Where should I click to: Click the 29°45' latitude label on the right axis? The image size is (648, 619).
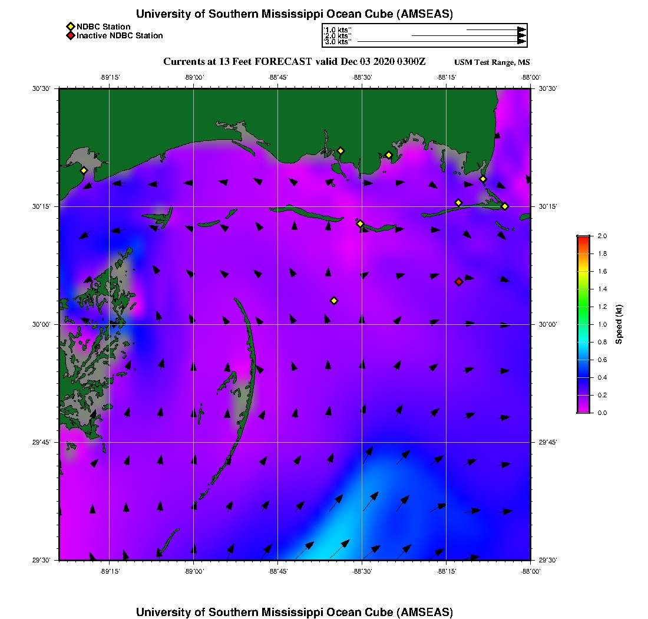point(548,442)
